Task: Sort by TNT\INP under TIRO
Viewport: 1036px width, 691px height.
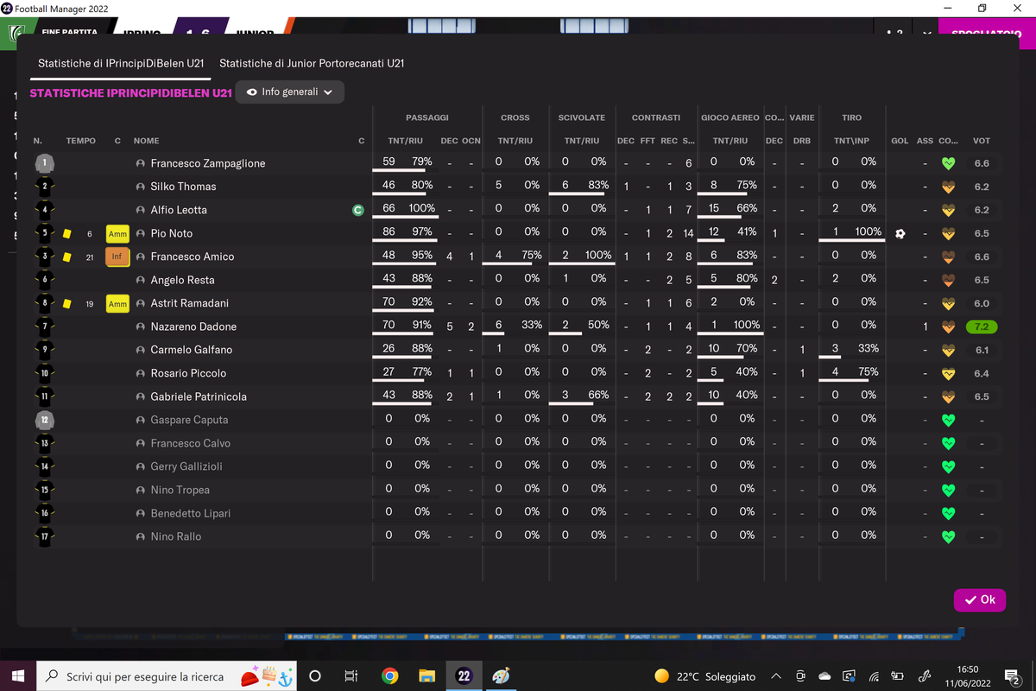Action: click(x=851, y=141)
